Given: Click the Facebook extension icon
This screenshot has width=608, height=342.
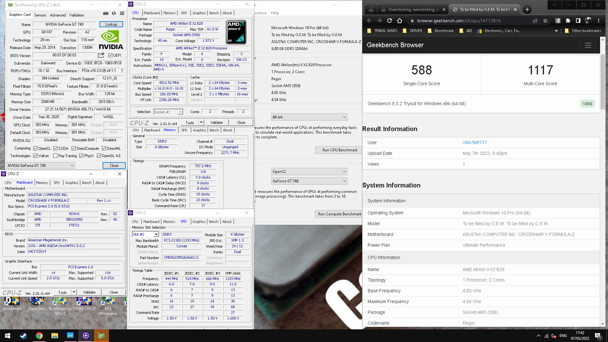Looking at the screenshot, I should (x=558, y=21).
